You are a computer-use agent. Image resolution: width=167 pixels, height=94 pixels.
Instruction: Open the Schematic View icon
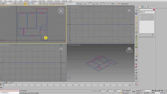93,4
